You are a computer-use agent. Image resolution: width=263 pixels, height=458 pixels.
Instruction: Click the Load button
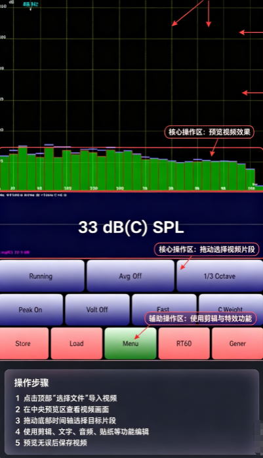tap(77, 343)
